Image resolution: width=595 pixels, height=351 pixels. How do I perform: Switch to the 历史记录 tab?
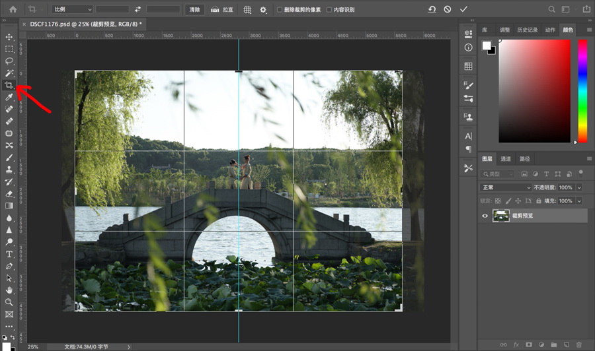pos(527,30)
